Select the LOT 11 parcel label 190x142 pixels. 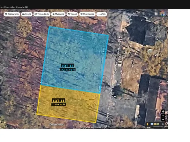pos(59,101)
